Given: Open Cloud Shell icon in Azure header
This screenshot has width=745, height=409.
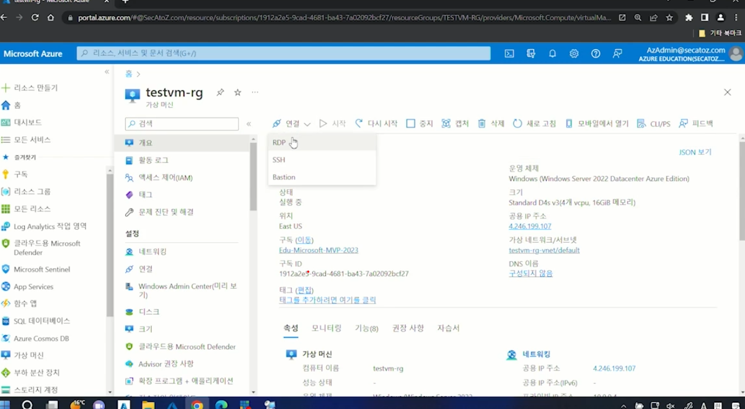Looking at the screenshot, I should 509,54.
